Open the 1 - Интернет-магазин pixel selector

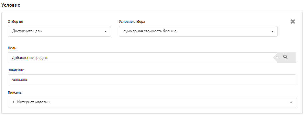[152, 102]
